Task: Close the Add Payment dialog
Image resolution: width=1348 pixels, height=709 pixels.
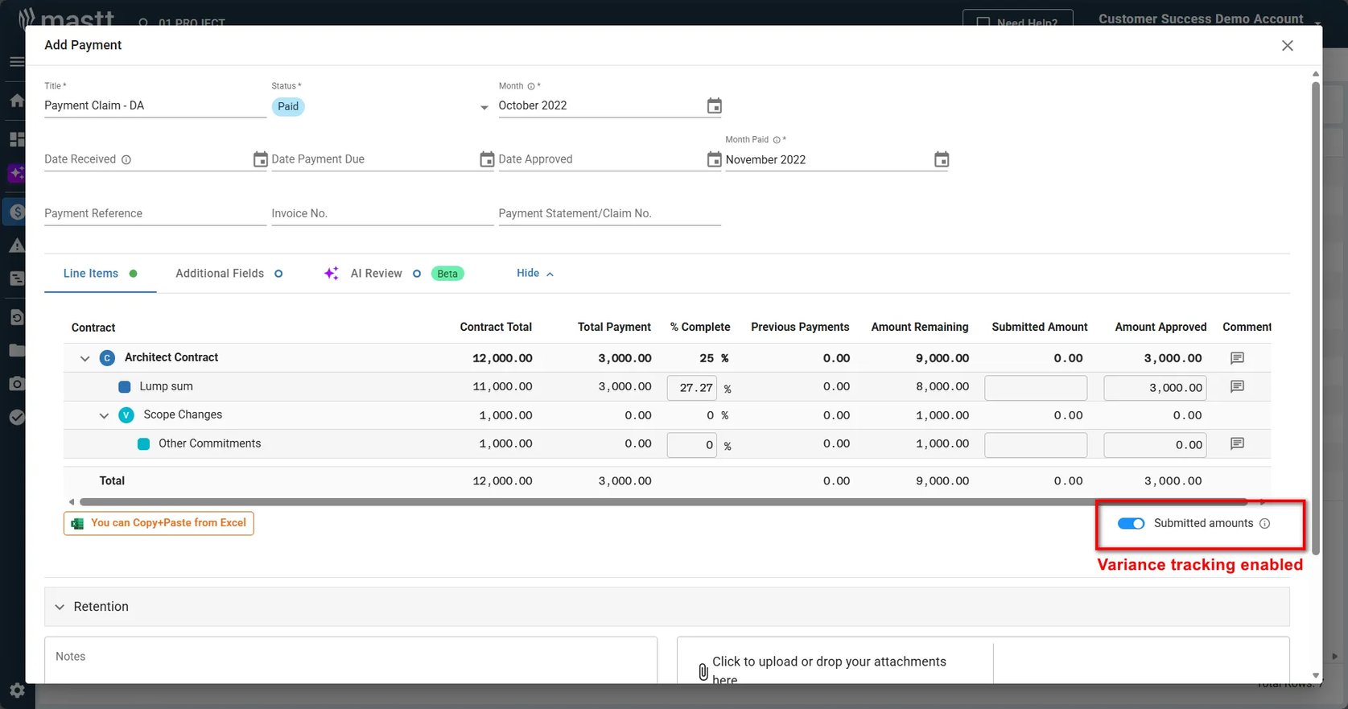Action: (x=1287, y=46)
